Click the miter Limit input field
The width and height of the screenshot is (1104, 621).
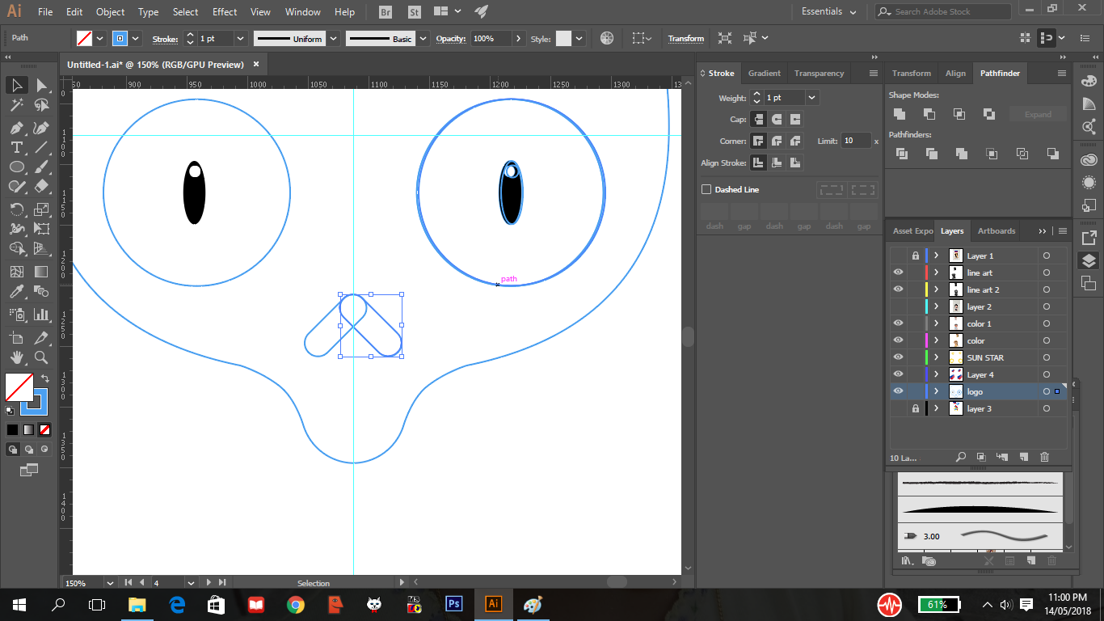point(856,141)
